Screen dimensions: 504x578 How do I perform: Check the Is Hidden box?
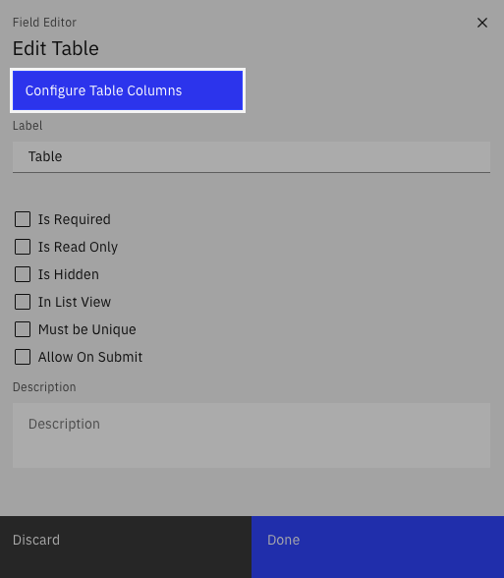click(23, 274)
